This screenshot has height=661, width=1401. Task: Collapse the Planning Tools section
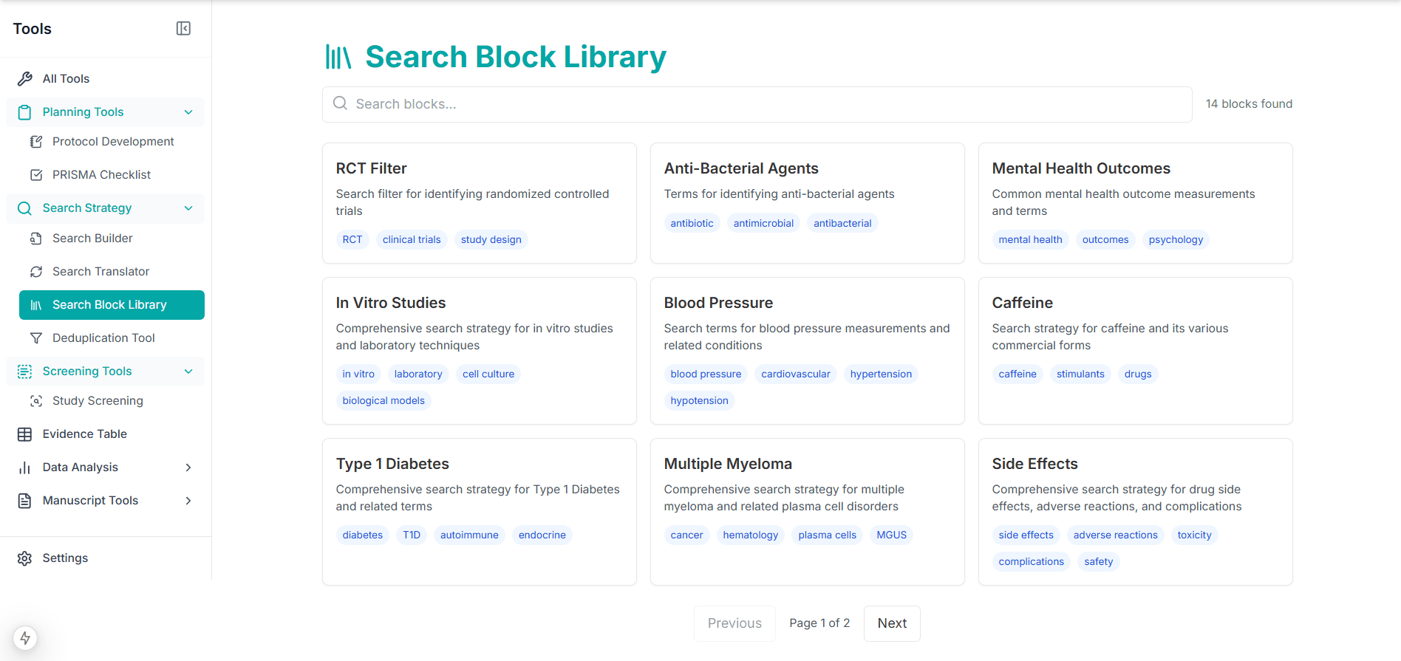tap(188, 112)
